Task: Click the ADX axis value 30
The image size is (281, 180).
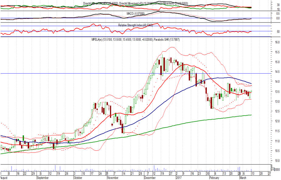Action: [x=278, y=5]
